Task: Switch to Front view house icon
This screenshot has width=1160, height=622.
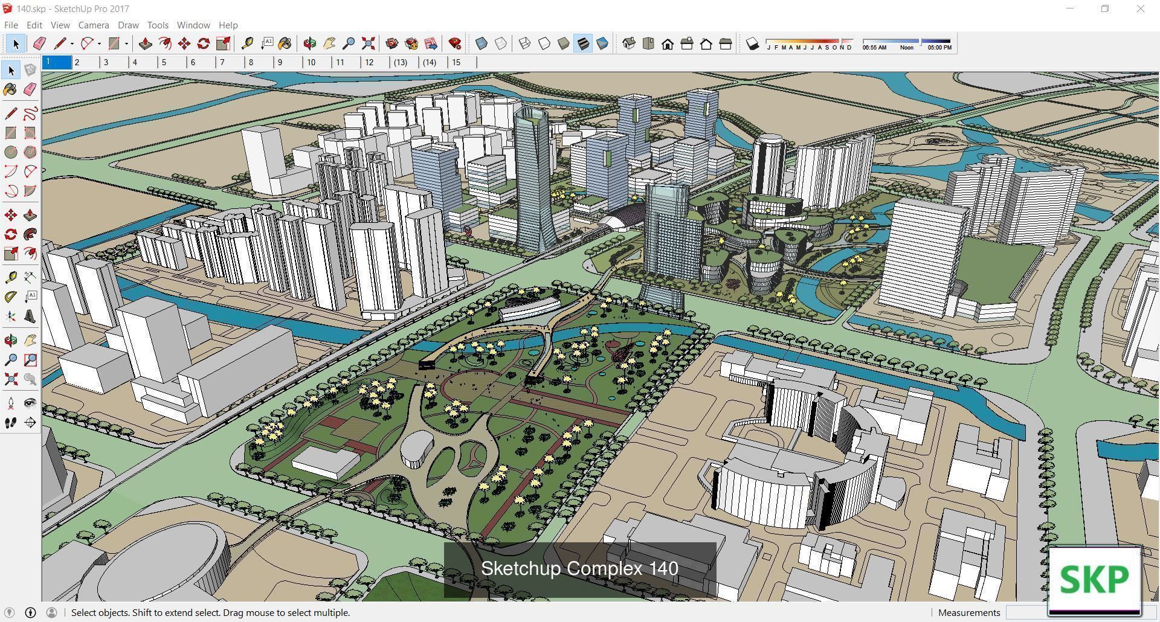Action: 668,43
